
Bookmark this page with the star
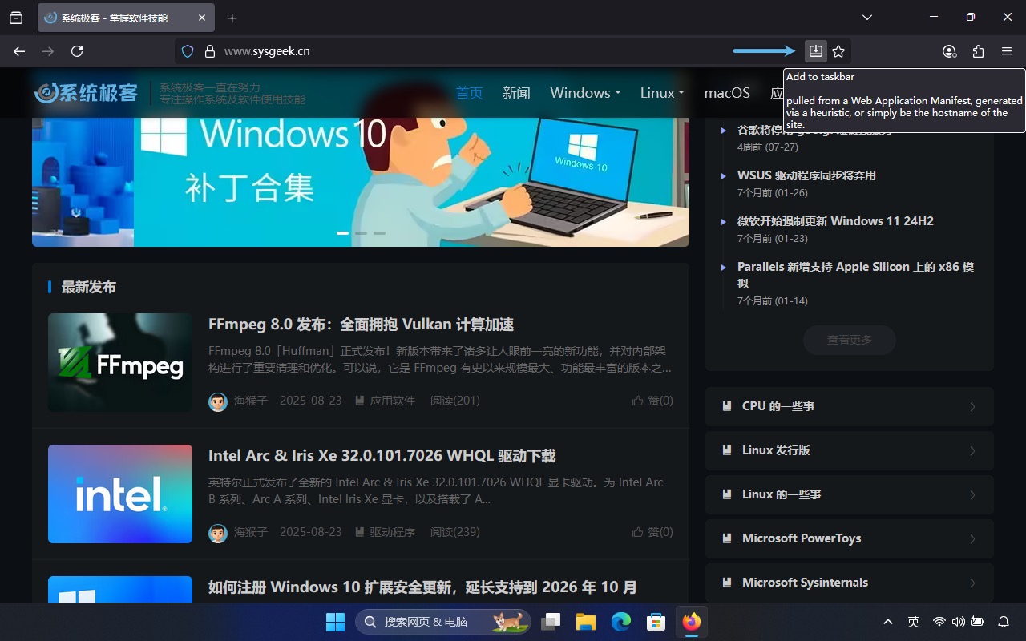pyautogui.click(x=838, y=51)
